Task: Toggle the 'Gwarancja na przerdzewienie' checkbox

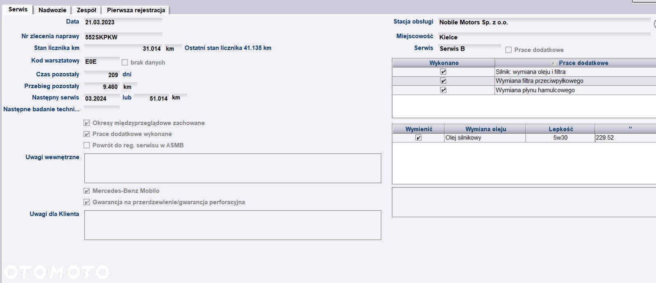Action: 87,202
